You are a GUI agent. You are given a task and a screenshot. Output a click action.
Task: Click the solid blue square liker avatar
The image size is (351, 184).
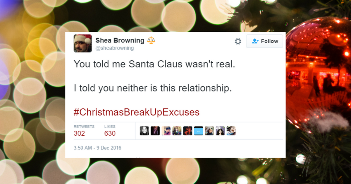click(x=199, y=131)
